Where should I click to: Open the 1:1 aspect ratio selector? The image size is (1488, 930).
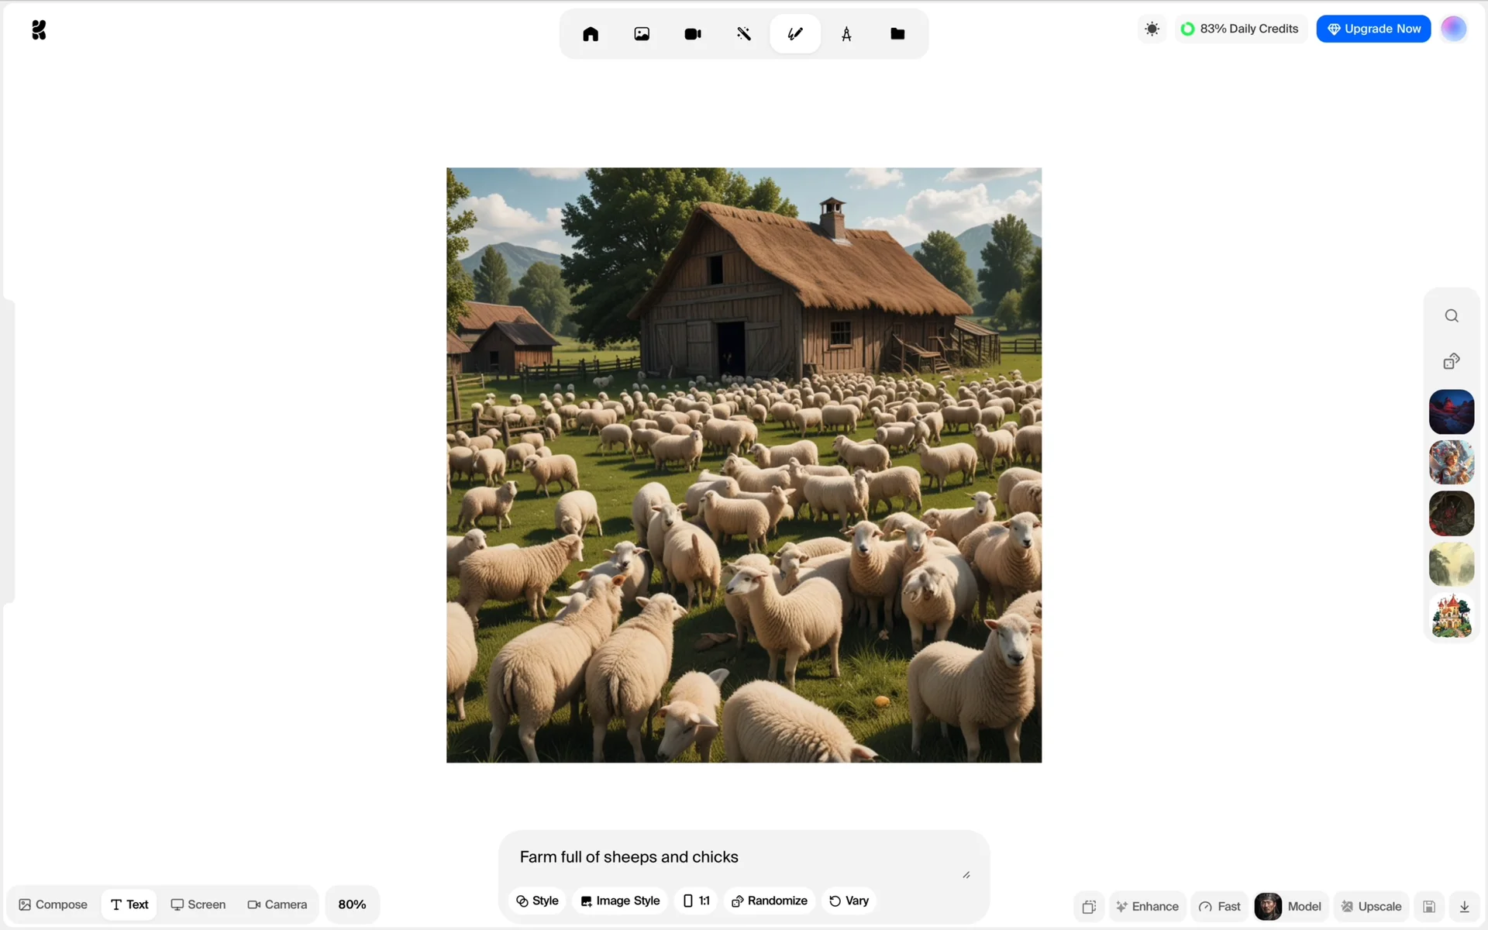tap(696, 901)
